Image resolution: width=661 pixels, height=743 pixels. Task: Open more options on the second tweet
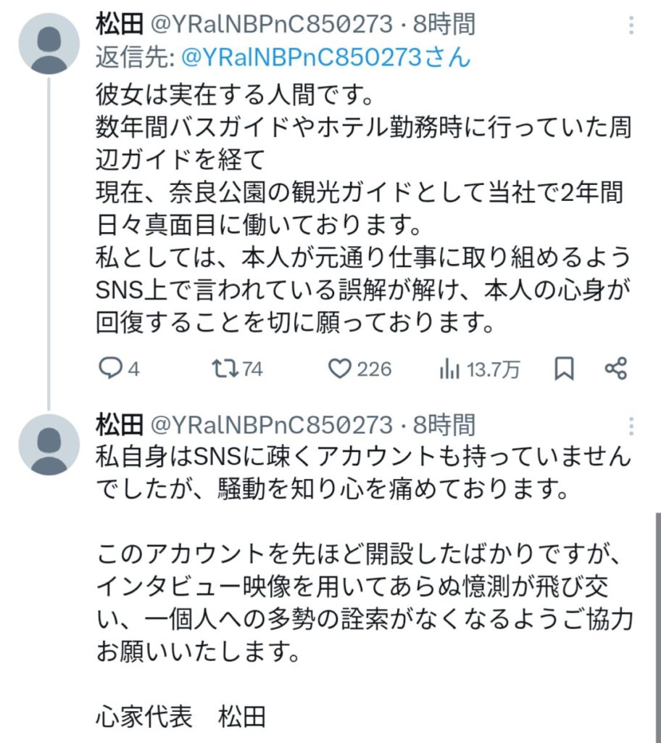point(633,426)
